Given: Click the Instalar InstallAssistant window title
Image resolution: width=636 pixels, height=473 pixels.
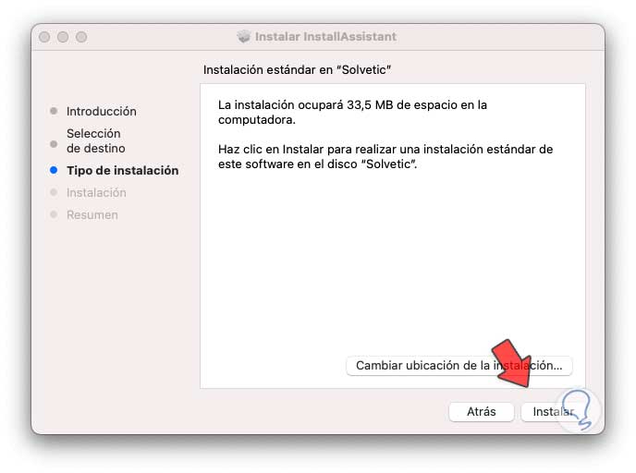Looking at the screenshot, I should coord(325,36).
